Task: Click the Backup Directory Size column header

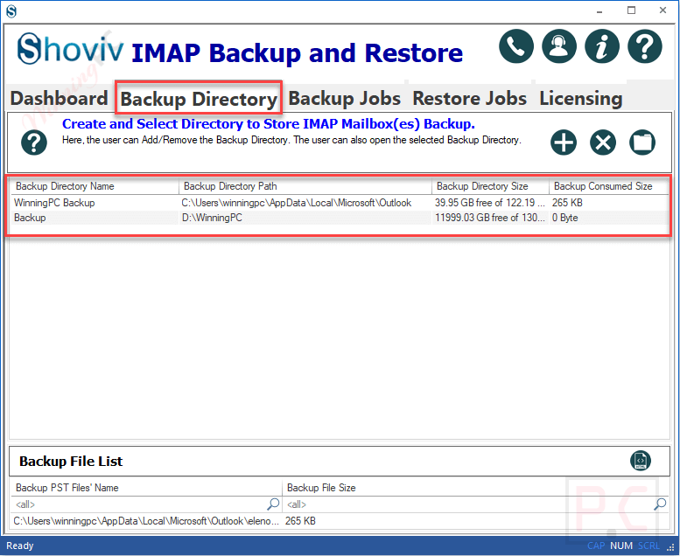Action: pos(490,186)
